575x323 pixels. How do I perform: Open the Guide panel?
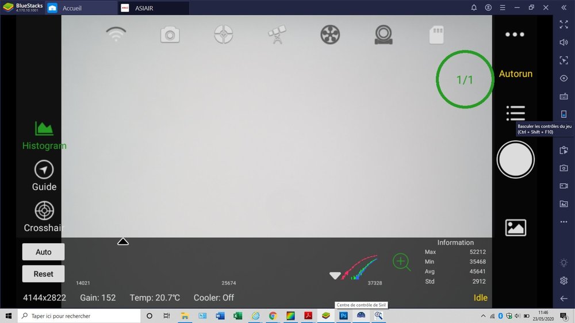44,176
